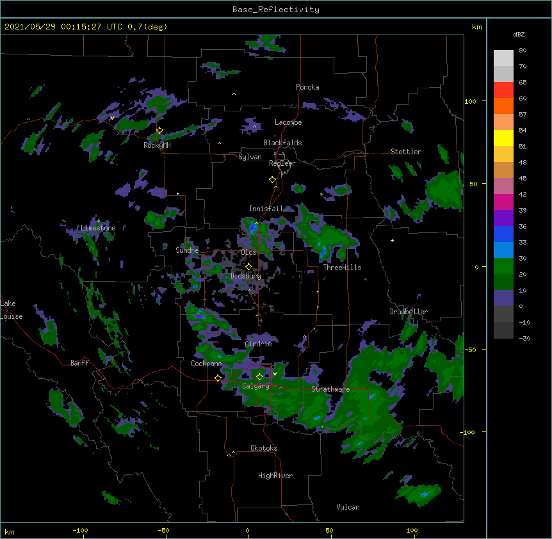Click the Stettler city label
Image resolution: width=552 pixels, height=539 pixels.
tap(406, 152)
